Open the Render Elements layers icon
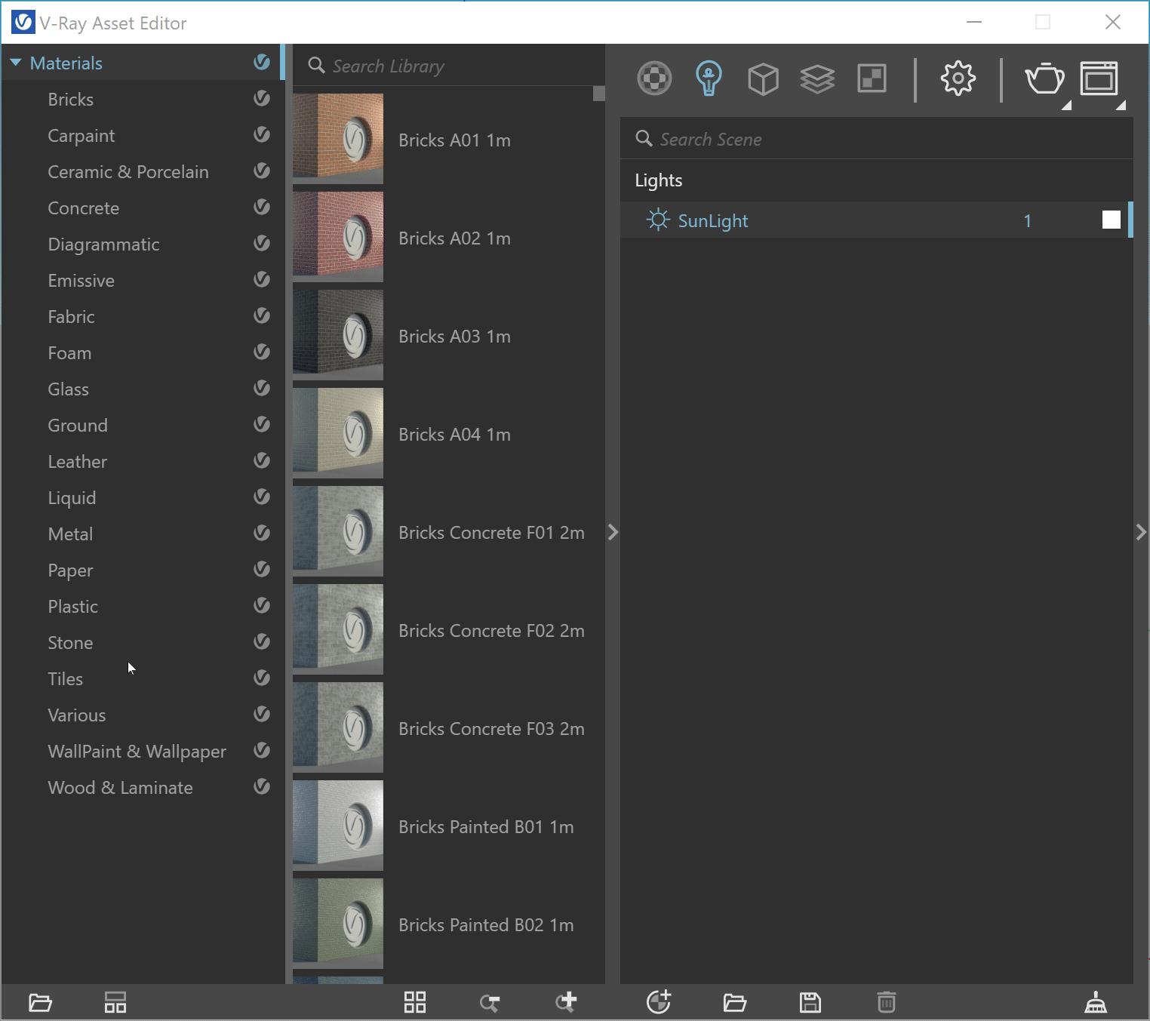The width and height of the screenshot is (1150, 1021). pyautogui.click(x=817, y=78)
